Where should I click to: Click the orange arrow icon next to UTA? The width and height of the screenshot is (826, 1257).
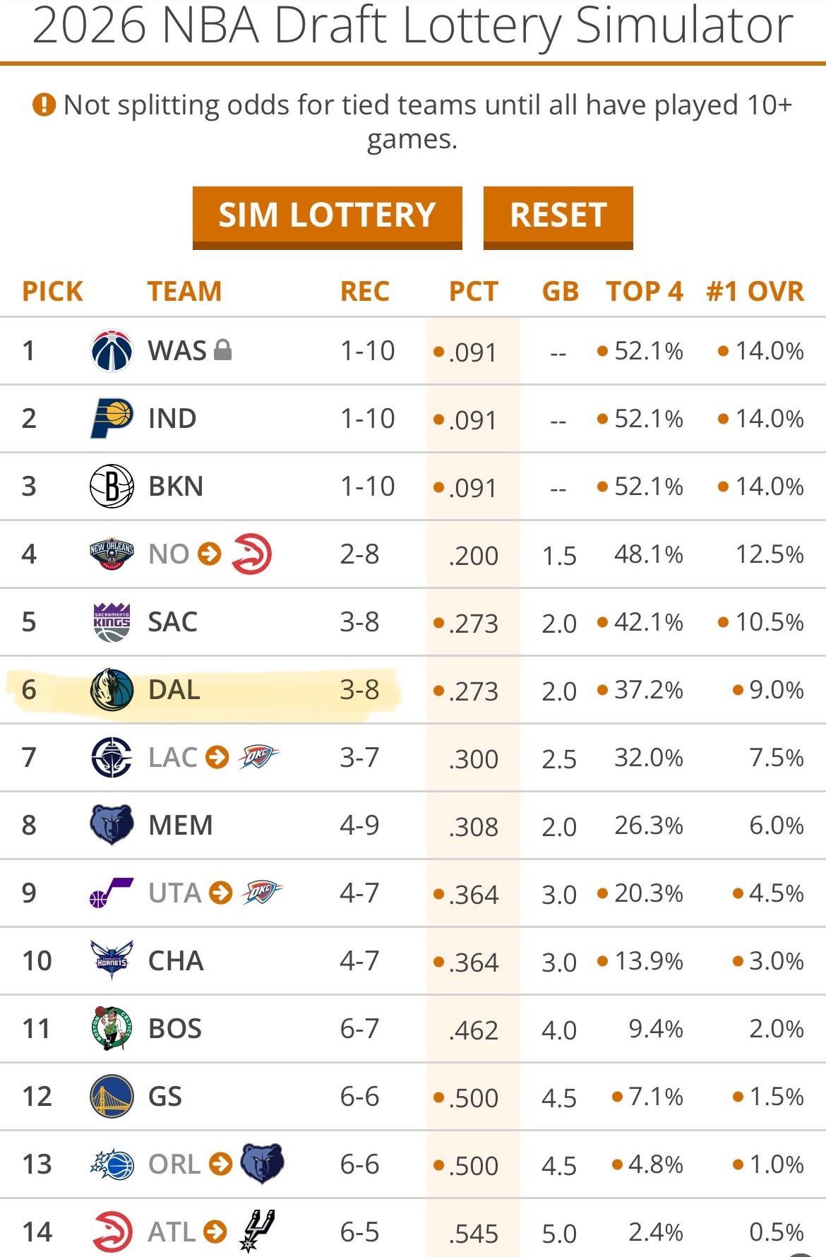pos(221,893)
